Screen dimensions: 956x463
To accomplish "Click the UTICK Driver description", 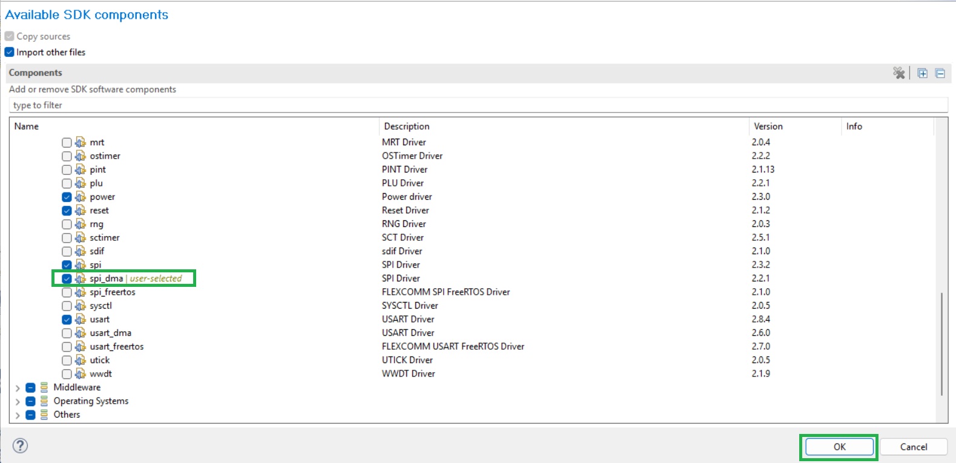I will pyautogui.click(x=407, y=360).
